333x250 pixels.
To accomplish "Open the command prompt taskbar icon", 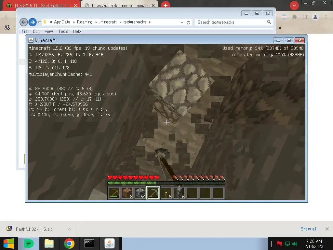I will 89,243.
